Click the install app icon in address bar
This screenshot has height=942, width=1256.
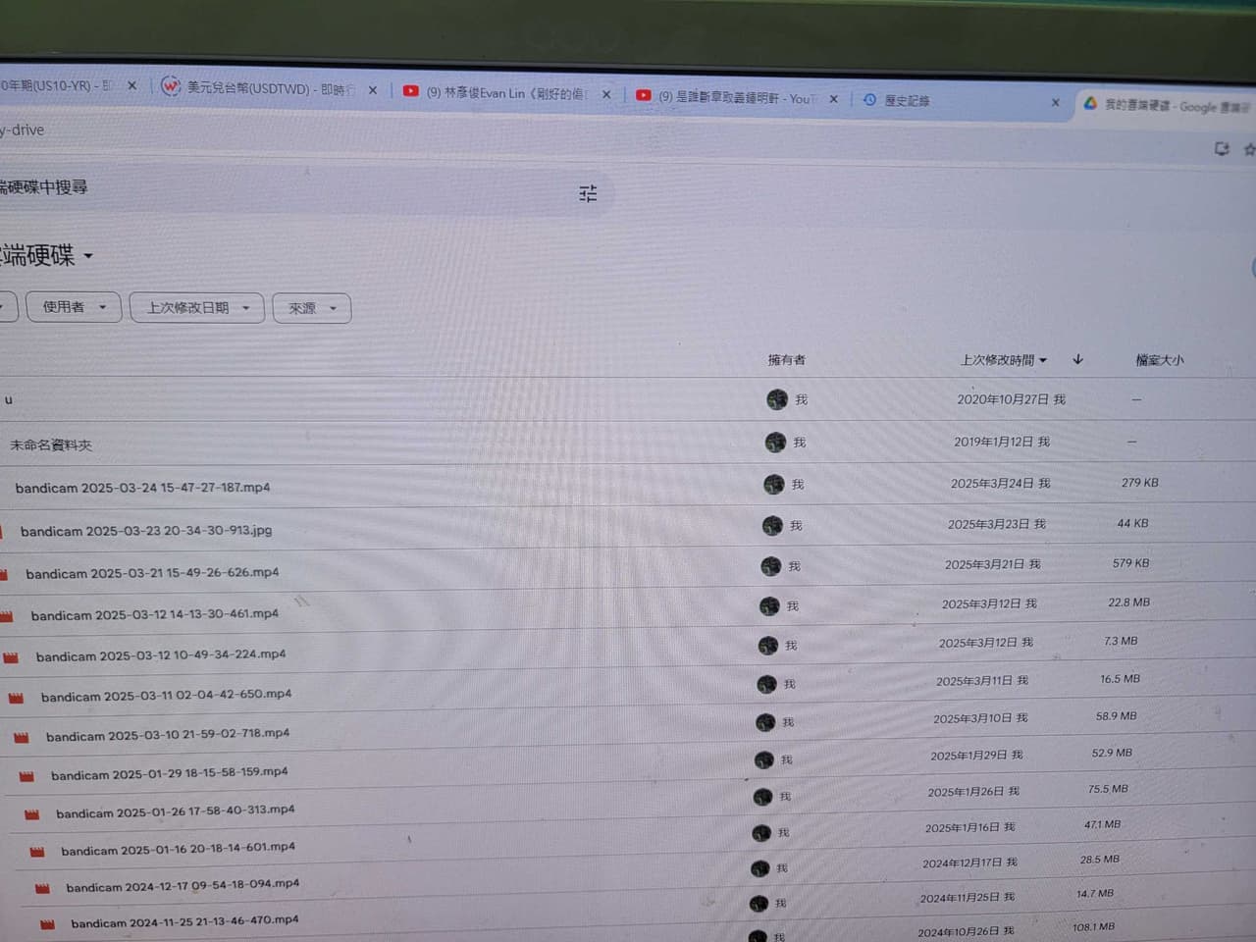[1222, 148]
